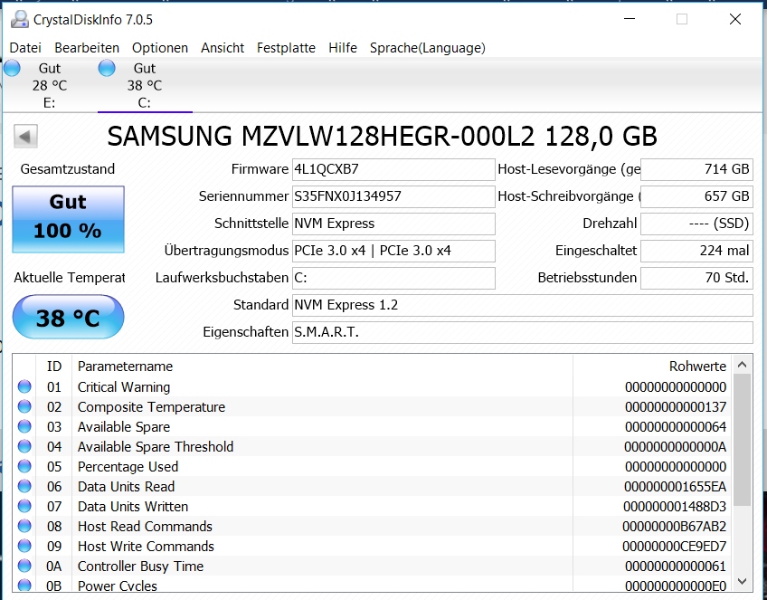Click the Eigenschaften field S.M.A.R.T.
The image size is (767, 600).
click(523, 332)
